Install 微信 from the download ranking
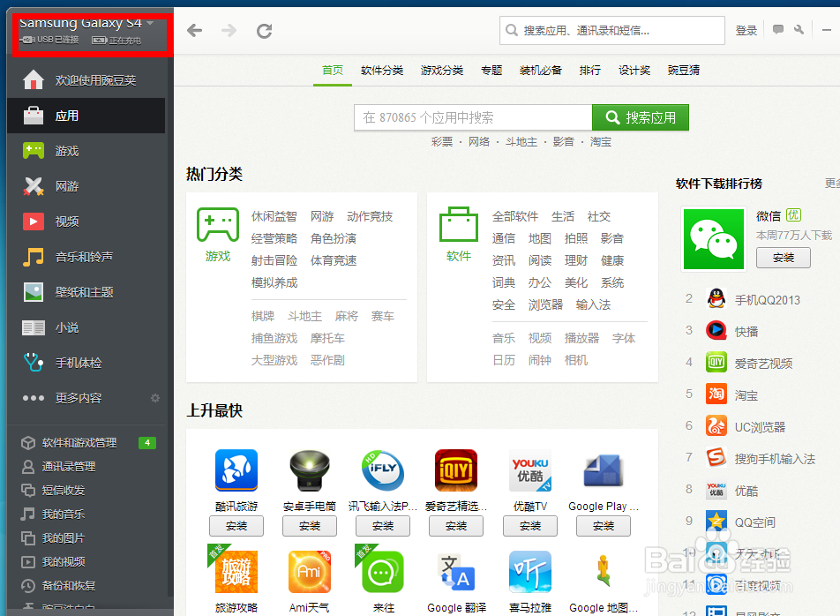Viewport: 840px width, 616px height. coord(784,258)
